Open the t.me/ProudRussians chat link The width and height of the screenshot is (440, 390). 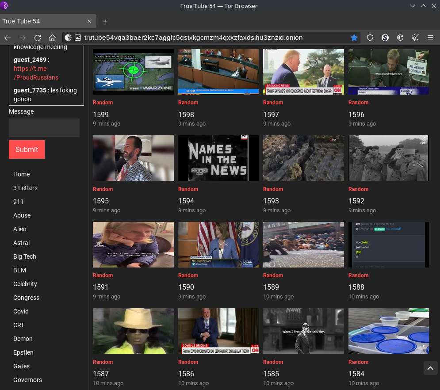(x=36, y=73)
